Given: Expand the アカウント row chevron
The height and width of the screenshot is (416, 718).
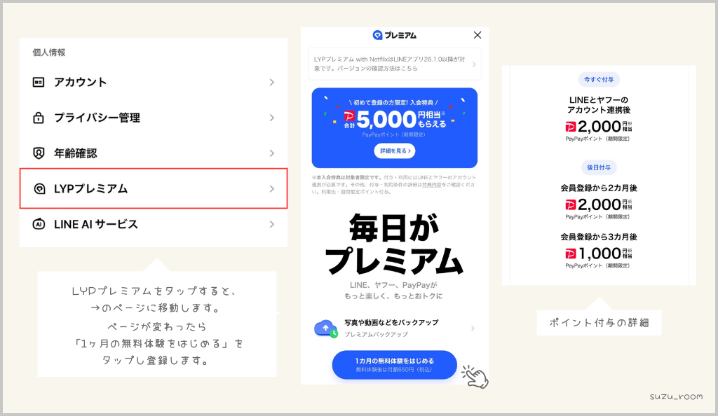Looking at the screenshot, I should (x=272, y=82).
